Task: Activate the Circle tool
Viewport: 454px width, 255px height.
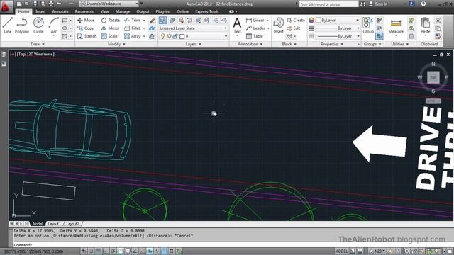Action: [x=38, y=25]
